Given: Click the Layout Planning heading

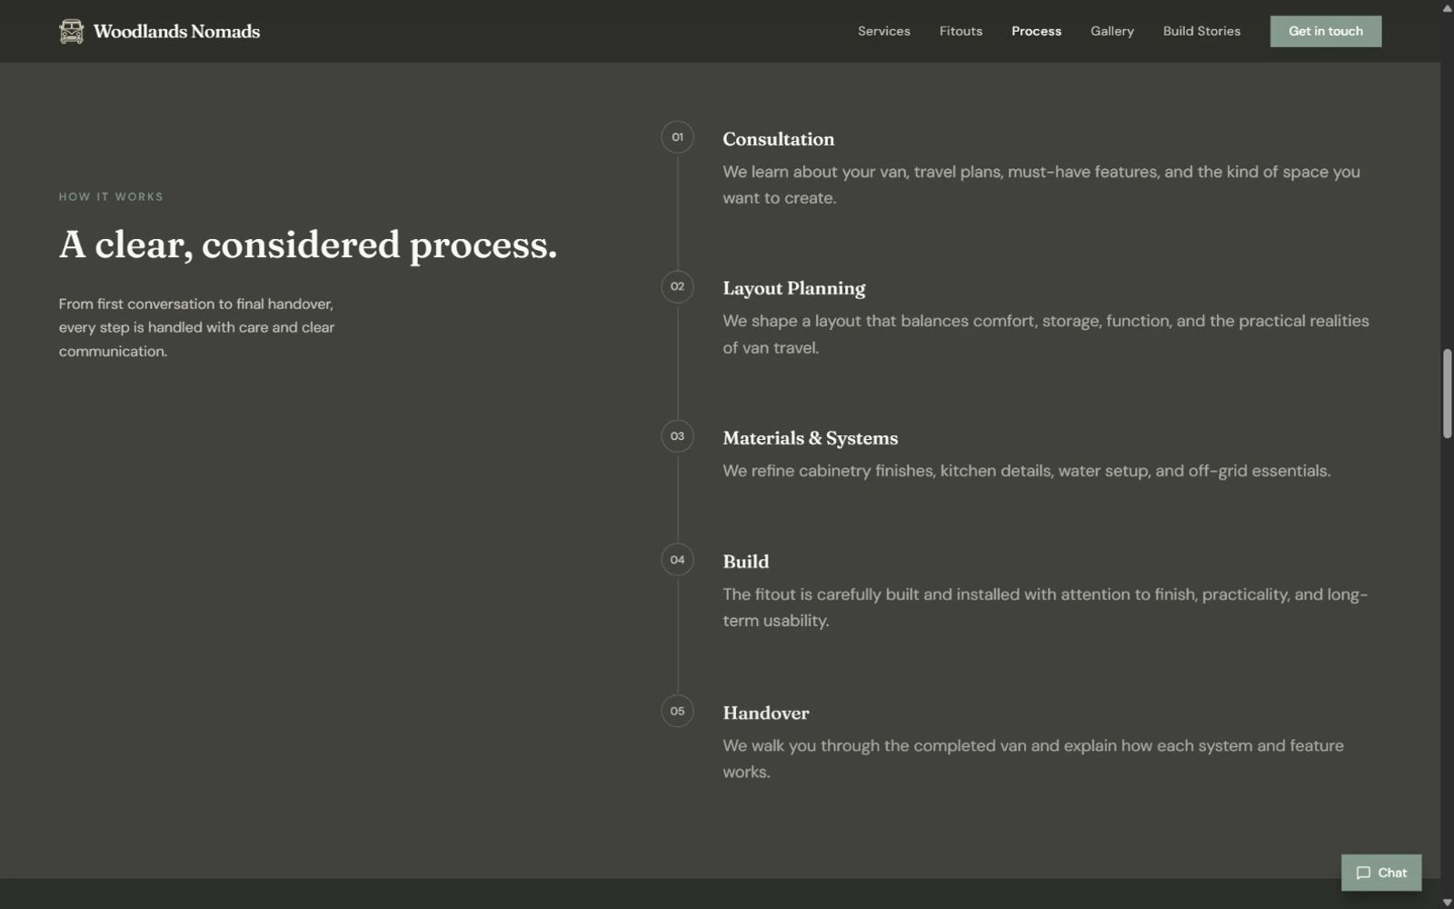Looking at the screenshot, I should pos(793,288).
